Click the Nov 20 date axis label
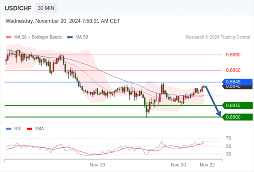The image size is (254, 172). (x=179, y=165)
